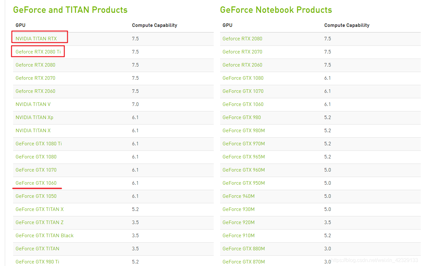This screenshot has width=421, height=266.
Task: Click the 5.2 value in GeForce GTX 980 Ti row
Action: click(135, 262)
